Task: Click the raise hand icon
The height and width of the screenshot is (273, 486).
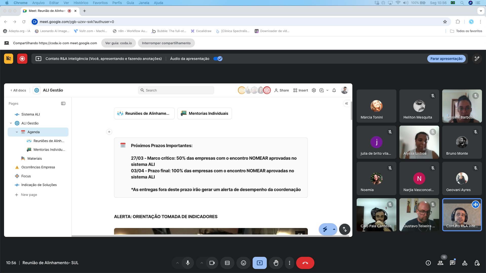Action: point(276,263)
